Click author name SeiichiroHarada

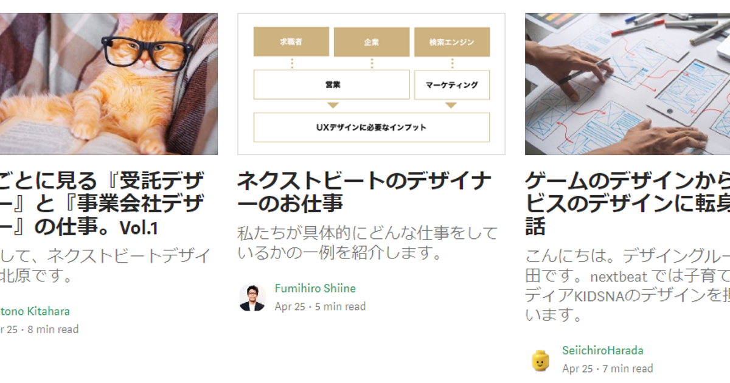[x=603, y=351]
